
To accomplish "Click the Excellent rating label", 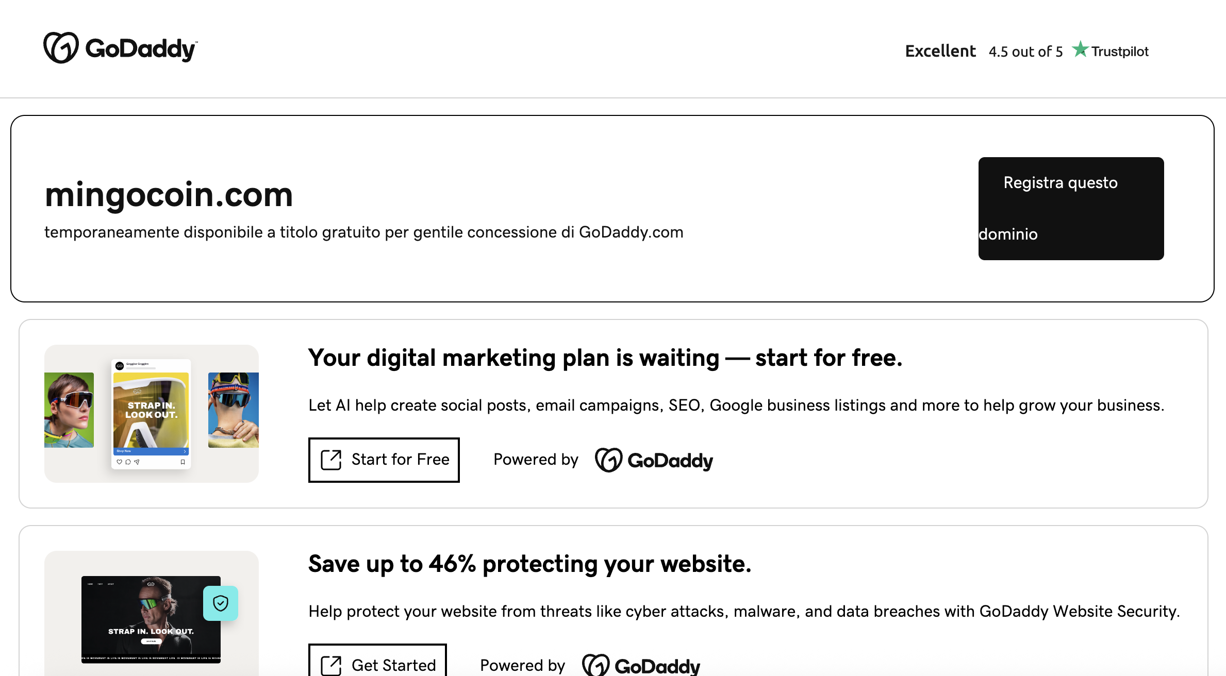I will click(940, 51).
